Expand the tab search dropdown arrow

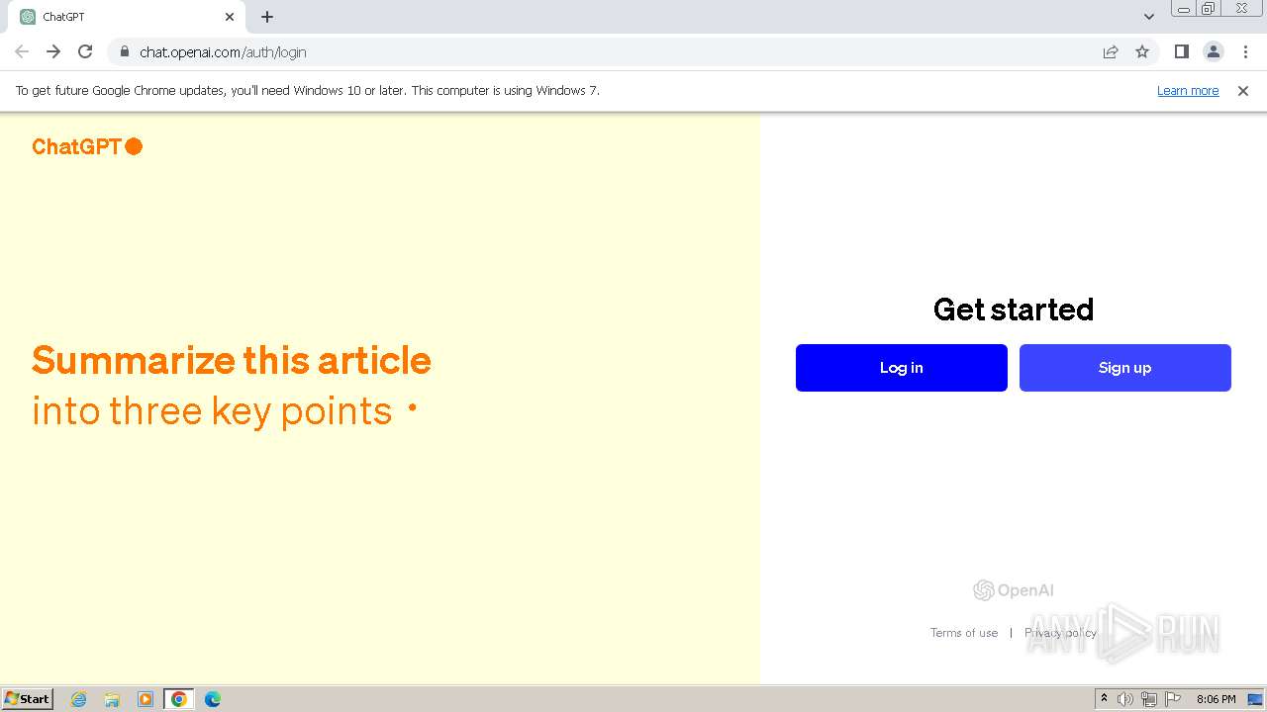click(1149, 17)
